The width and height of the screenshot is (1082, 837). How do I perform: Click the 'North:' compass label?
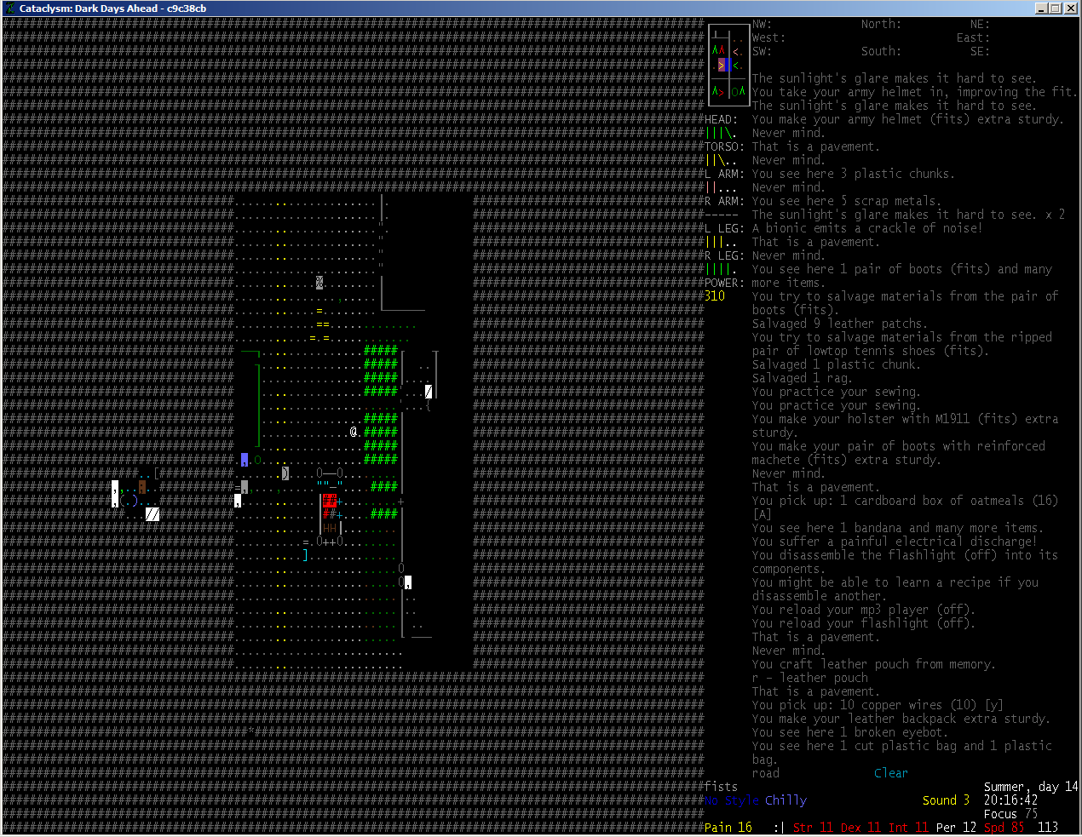(x=881, y=24)
